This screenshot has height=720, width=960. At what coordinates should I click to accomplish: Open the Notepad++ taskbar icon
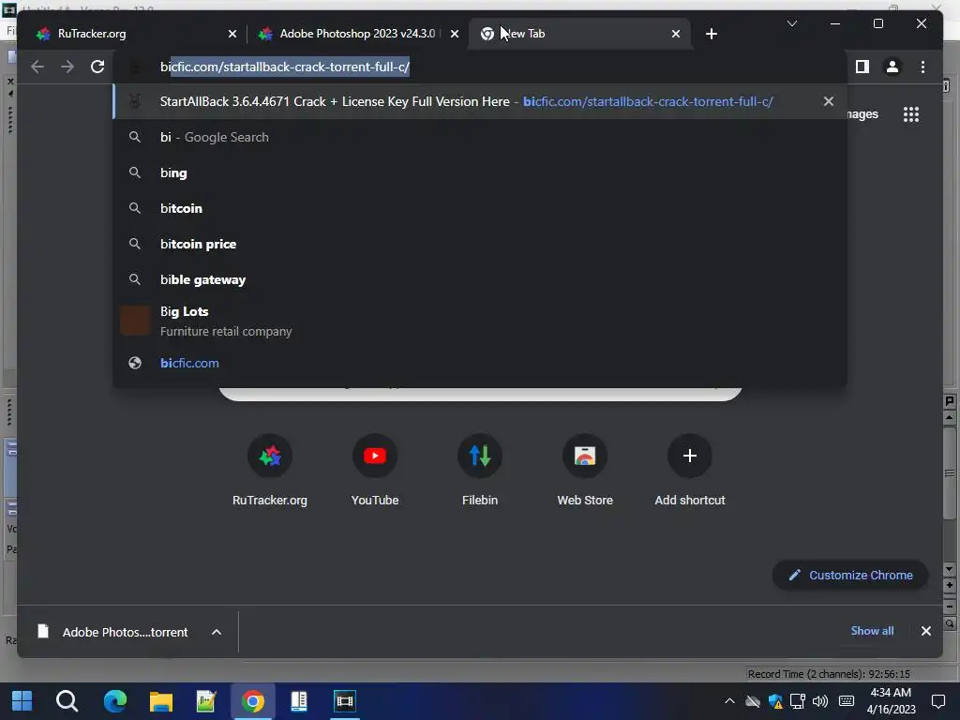[206, 701]
